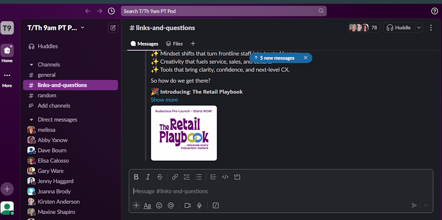Click the add workspace plus button
The width and height of the screenshot is (442, 220).
7,189
